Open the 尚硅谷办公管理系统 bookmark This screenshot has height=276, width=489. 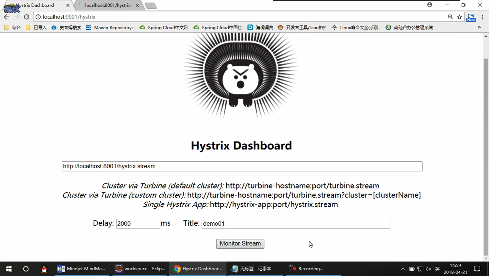click(x=409, y=28)
